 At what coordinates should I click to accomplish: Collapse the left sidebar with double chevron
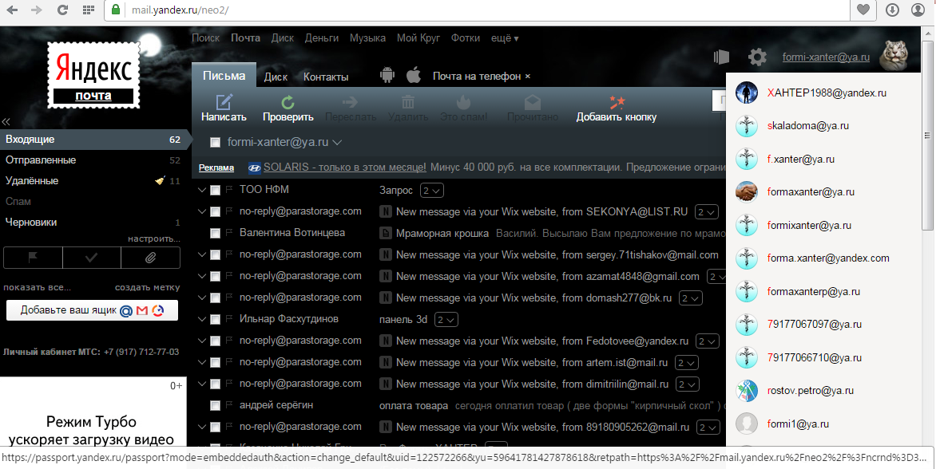point(6,121)
